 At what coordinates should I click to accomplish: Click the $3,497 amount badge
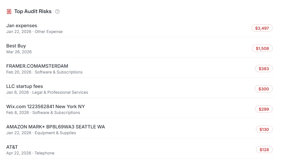tap(262, 28)
